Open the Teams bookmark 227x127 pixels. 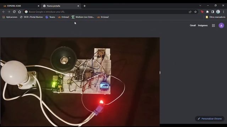click(50, 17)
